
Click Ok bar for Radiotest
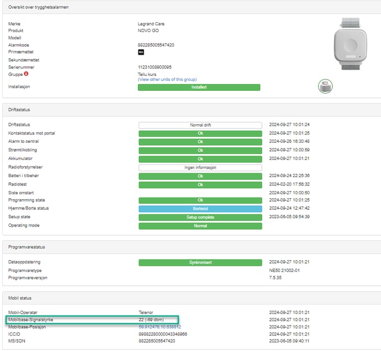[200, 184]
